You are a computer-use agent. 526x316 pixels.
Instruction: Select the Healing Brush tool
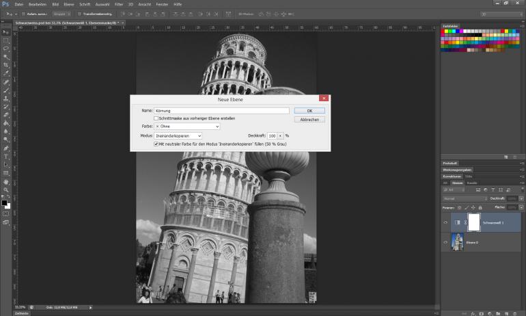click(6, 82)
